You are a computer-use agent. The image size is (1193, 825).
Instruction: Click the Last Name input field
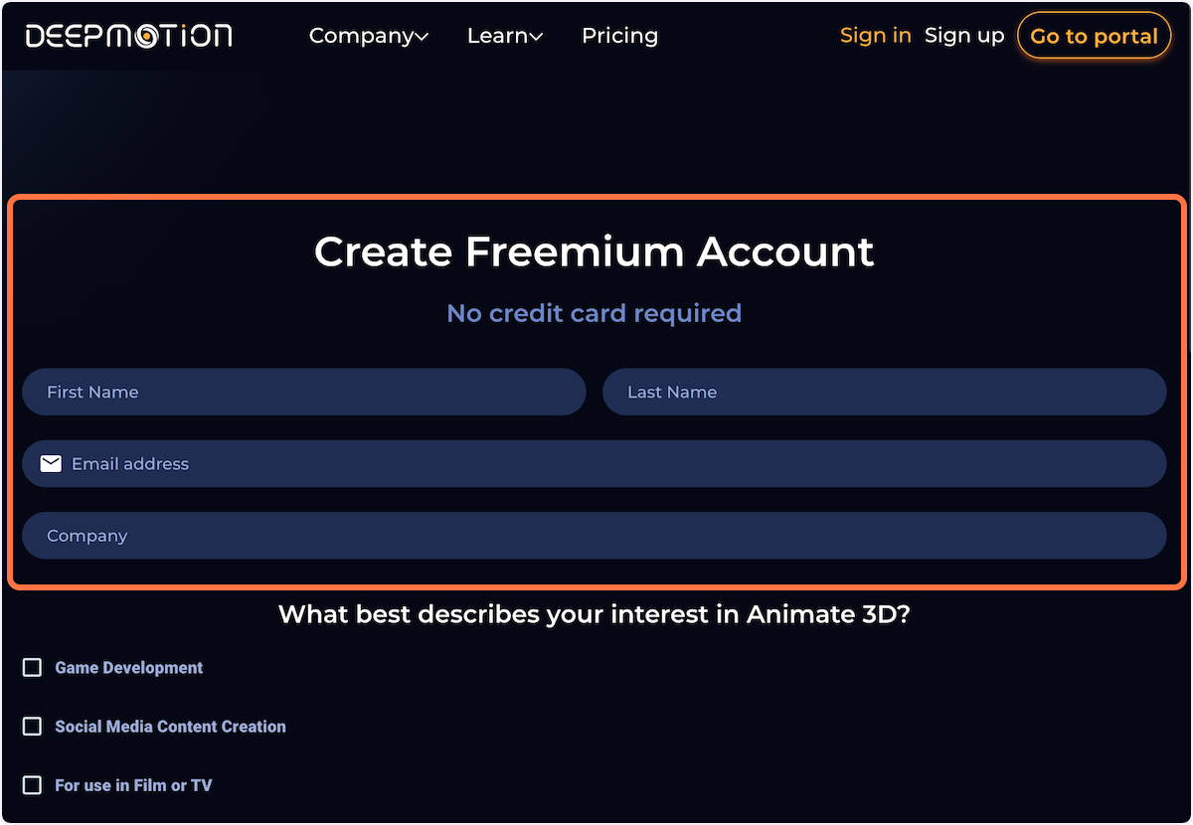click(x=884, y=392)
